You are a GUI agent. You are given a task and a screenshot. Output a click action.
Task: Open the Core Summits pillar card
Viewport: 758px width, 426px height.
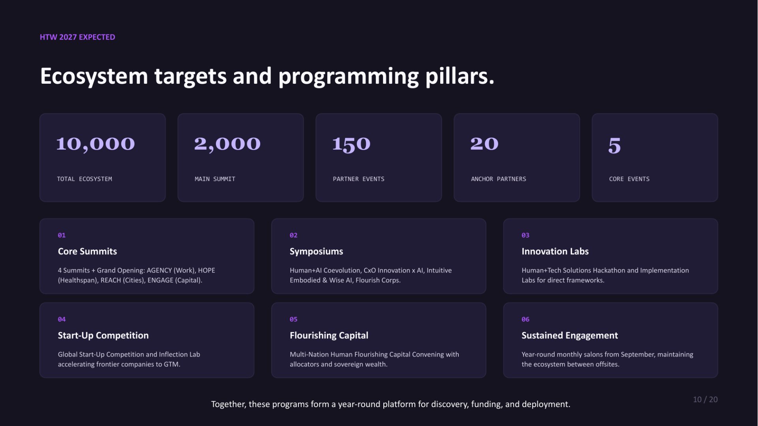click(x=147, y=256)
